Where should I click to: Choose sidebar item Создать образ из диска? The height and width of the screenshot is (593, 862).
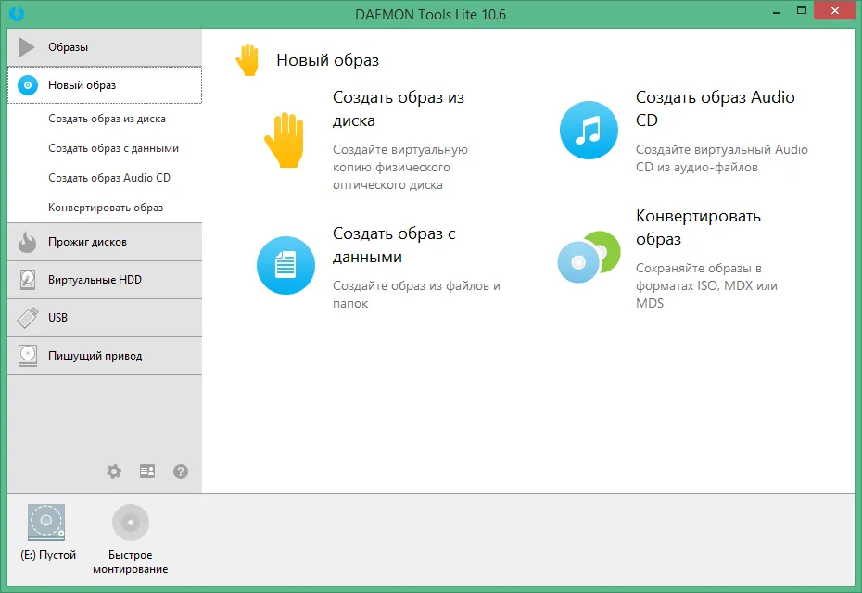coord(107,119)
